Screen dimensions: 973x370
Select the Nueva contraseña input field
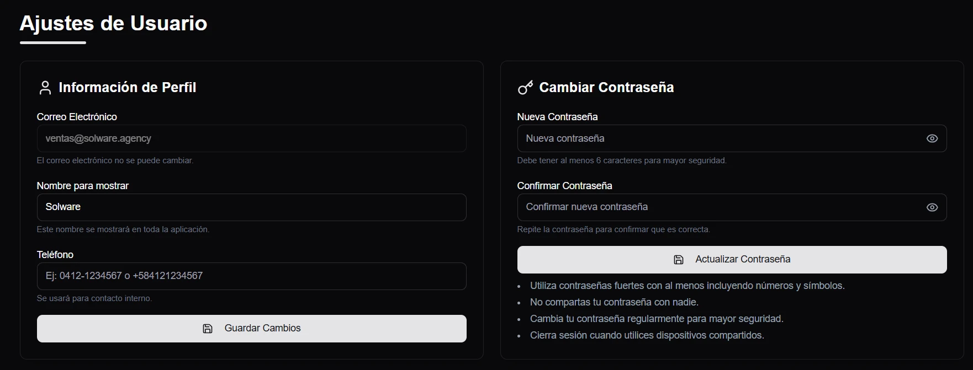click(718, 138)
